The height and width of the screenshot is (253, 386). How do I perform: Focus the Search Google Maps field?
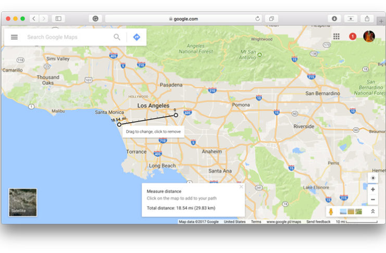point(68,37)
